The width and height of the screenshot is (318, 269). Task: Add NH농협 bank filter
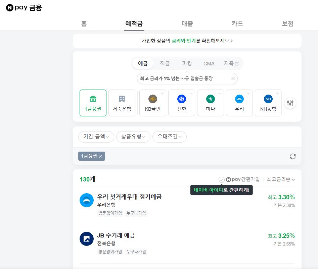pos(268,103)
